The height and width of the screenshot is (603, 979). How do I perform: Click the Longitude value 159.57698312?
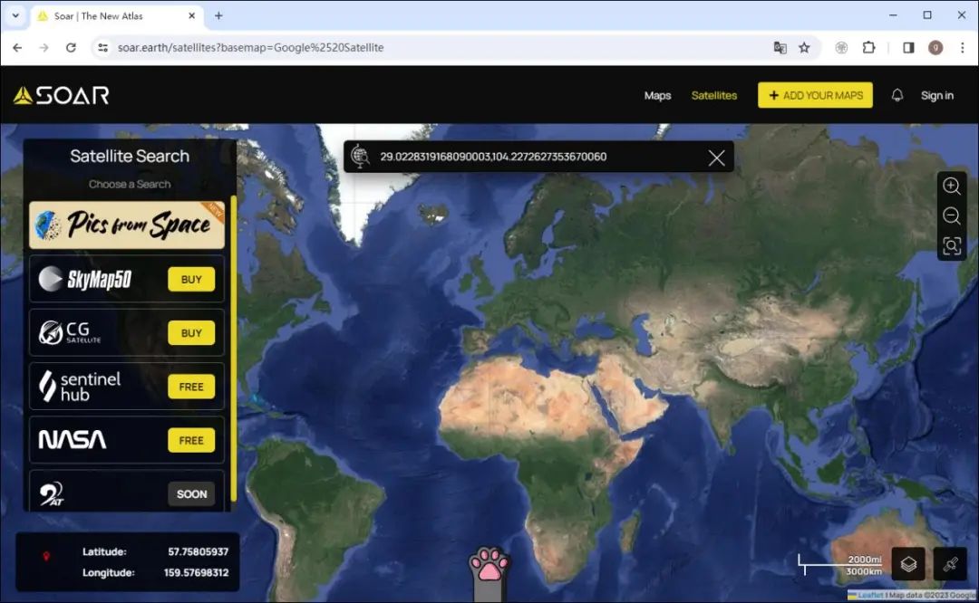196,572
